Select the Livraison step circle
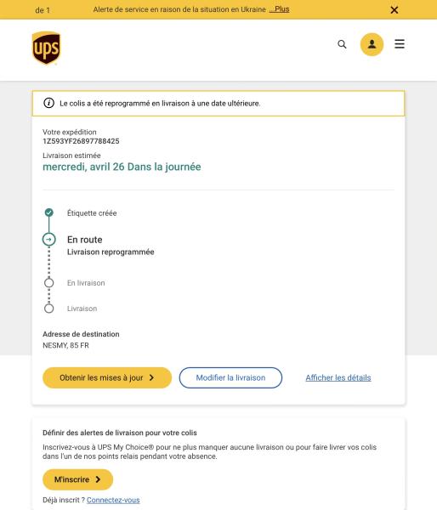Viewport: 437px width, 510px height. [x=48, y=308]
